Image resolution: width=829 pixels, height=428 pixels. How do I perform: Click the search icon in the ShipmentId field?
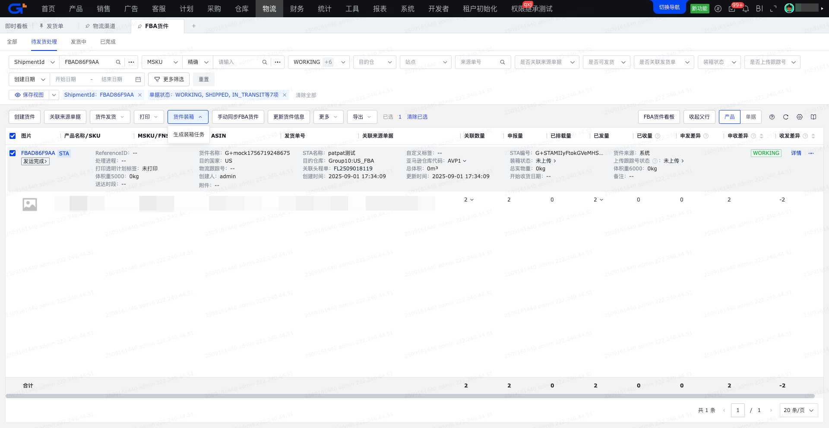pos(118,62)
